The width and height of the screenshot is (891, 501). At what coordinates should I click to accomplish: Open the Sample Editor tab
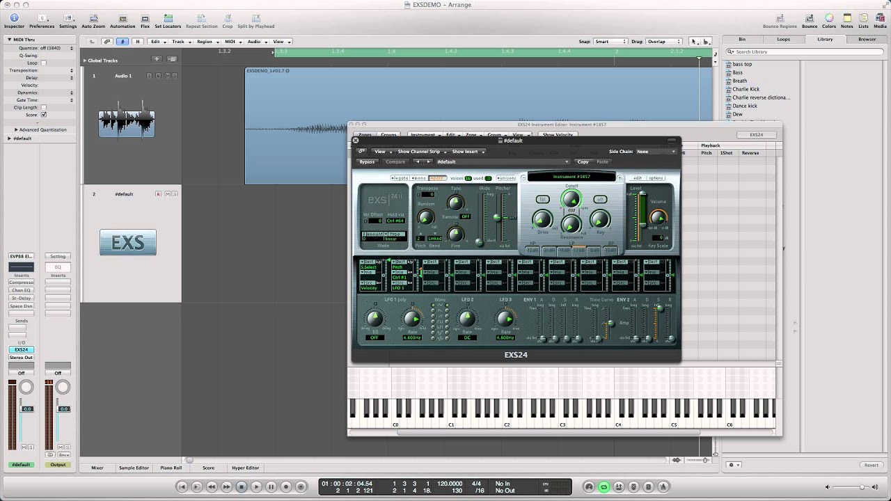pos(134,468)
